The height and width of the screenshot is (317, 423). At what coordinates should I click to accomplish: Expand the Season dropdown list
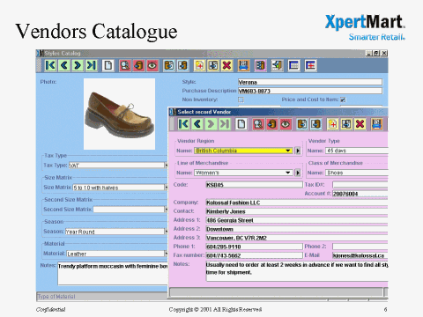point(166,232)
